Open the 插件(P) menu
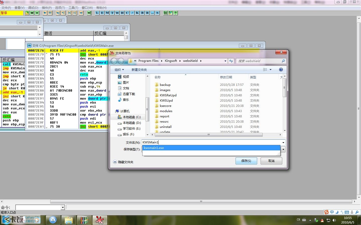 coord(47,8)
